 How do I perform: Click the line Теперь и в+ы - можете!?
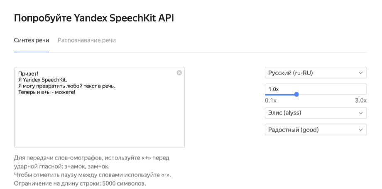(x=47, y=92)
